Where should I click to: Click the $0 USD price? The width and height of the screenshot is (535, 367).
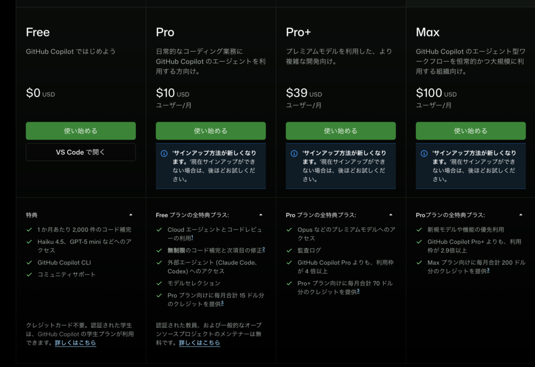(41, 93)
